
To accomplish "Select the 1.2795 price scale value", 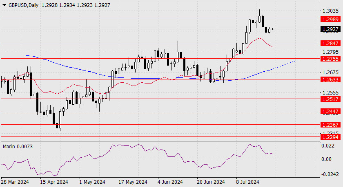I will coord(330,52).
